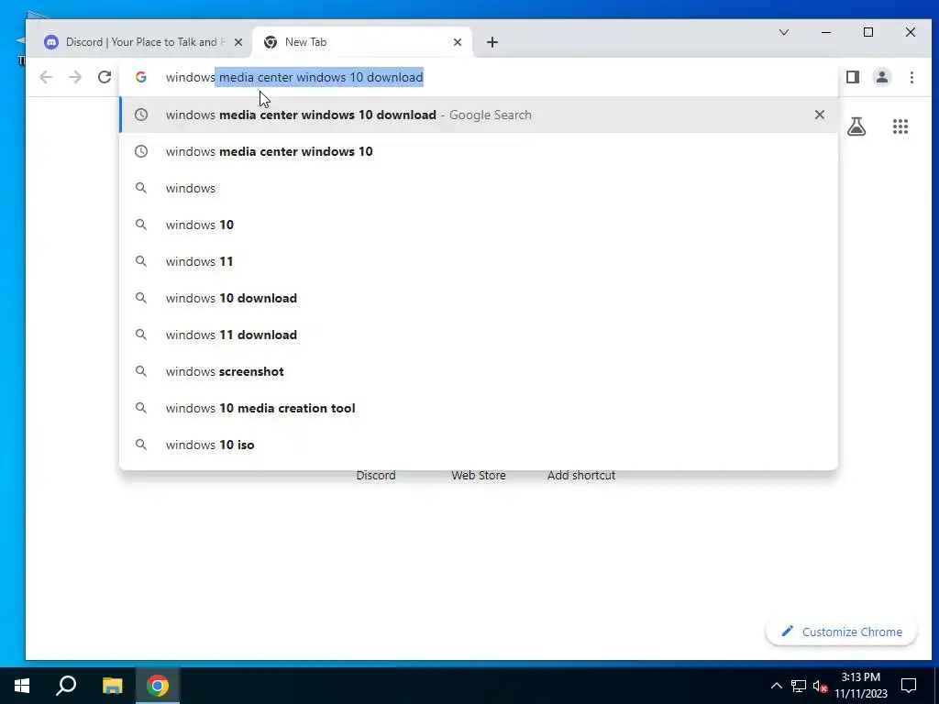Open a new tab with plus button

pyautogui.click(x=492, y=42)
